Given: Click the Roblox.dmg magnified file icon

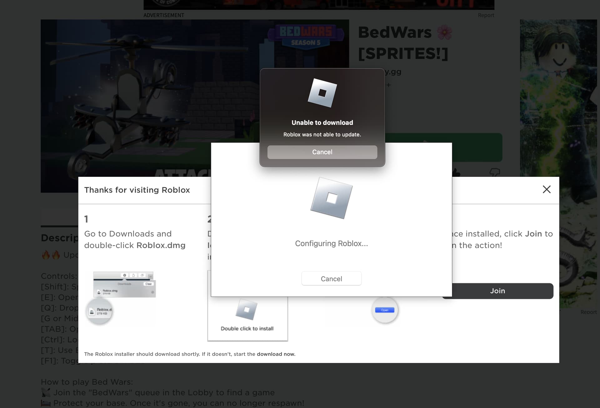Looking at the screenshot, I should pos(99,311).
